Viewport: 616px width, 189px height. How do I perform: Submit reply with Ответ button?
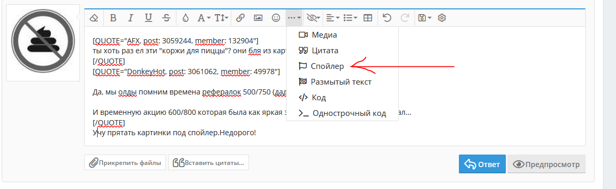tap(482, 164)
